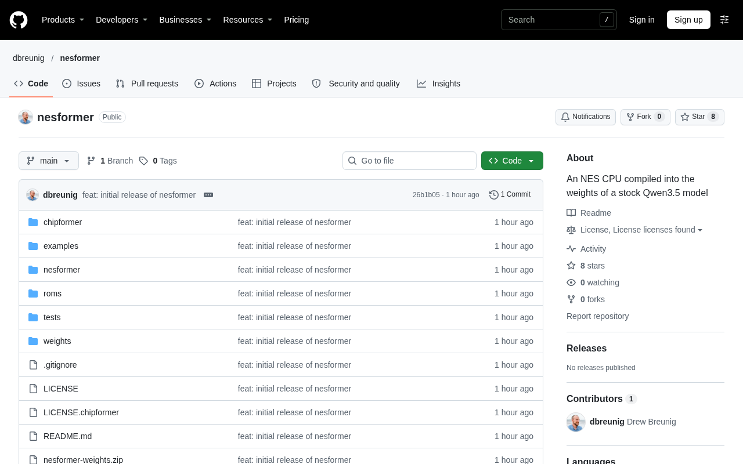Image resolution: width=743 pixels, height=464 pixels.
Task: Open the GitHub home logo
Action: coord(19,20)
